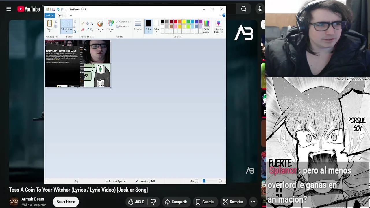The height and width of the screenshot is (208, 370).
Task: Click the YouTube voice search microphone
Action: 260,9
